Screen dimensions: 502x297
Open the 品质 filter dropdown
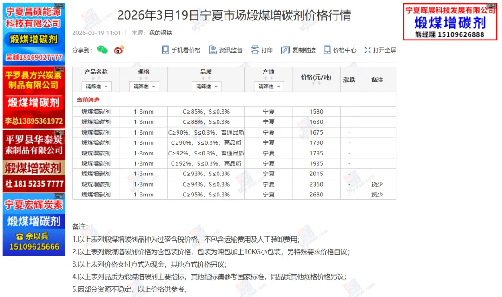tap(206, 86)
